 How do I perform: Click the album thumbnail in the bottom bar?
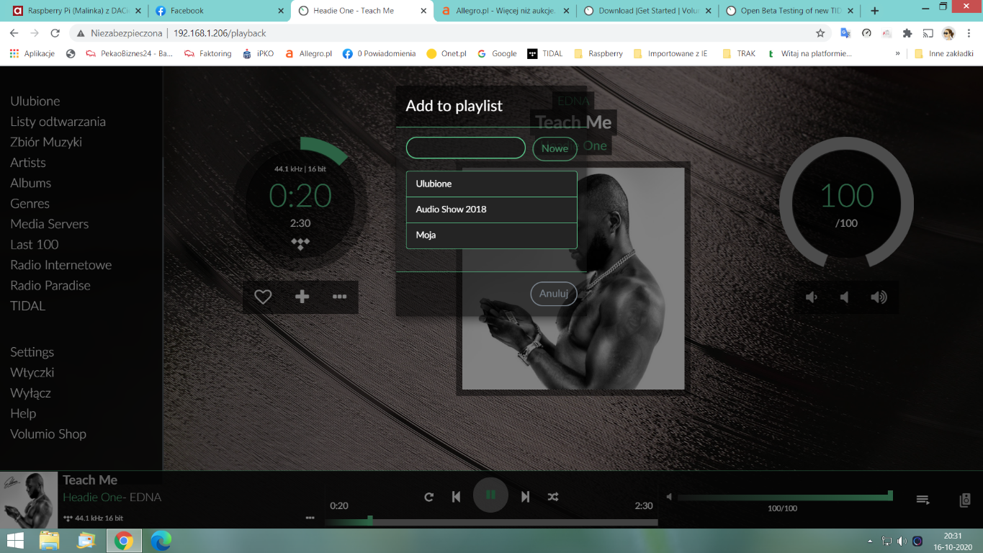29,500
